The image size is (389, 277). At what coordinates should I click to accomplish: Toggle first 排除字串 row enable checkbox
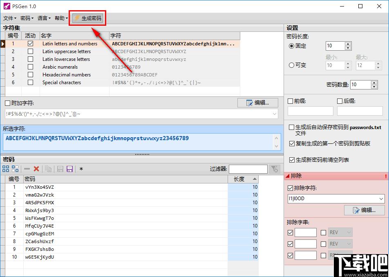tap(290, 232)
